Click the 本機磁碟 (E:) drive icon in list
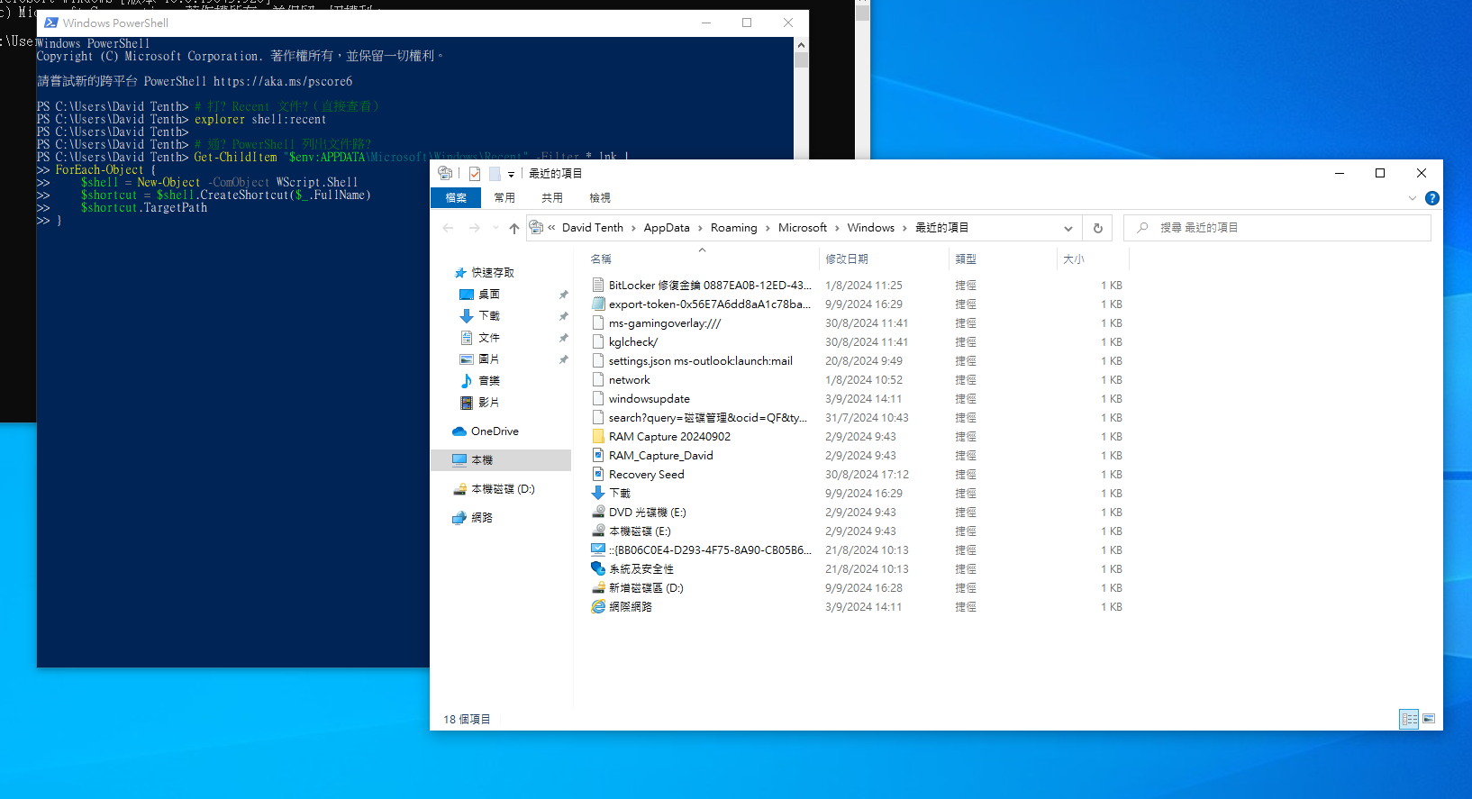 598,531
